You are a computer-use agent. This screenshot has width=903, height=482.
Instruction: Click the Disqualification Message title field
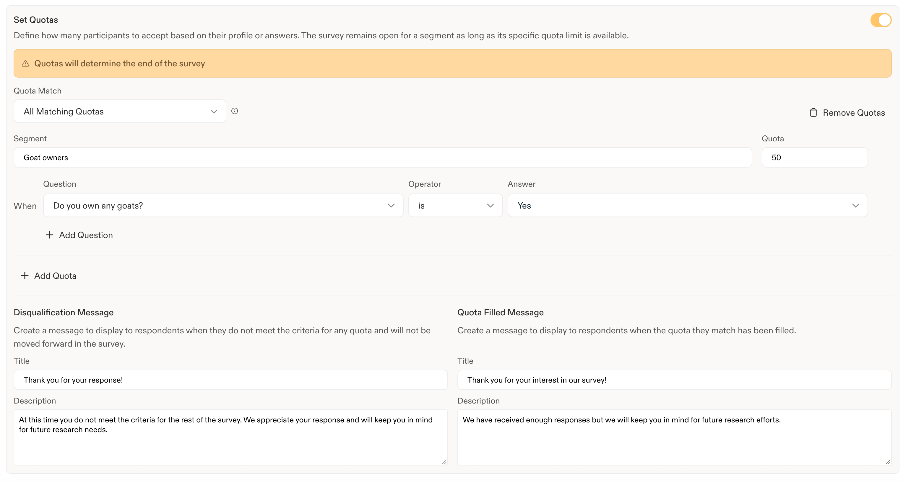pyautogui.click(x=231, y=380)
